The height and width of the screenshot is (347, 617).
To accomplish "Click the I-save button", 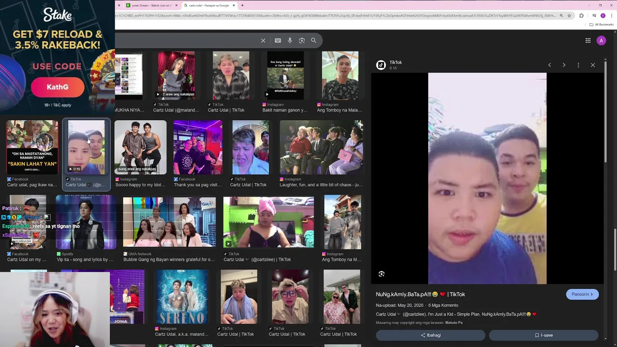I will click(x=544, y=335).
